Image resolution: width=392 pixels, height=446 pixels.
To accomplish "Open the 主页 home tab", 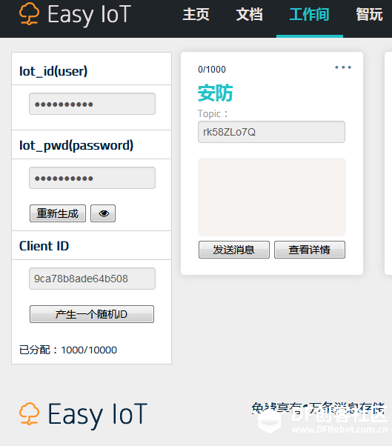I will coord(196,14).
